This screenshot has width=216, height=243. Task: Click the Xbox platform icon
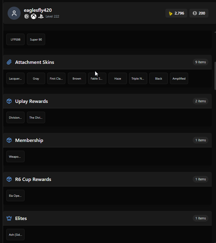coord(34,16)
